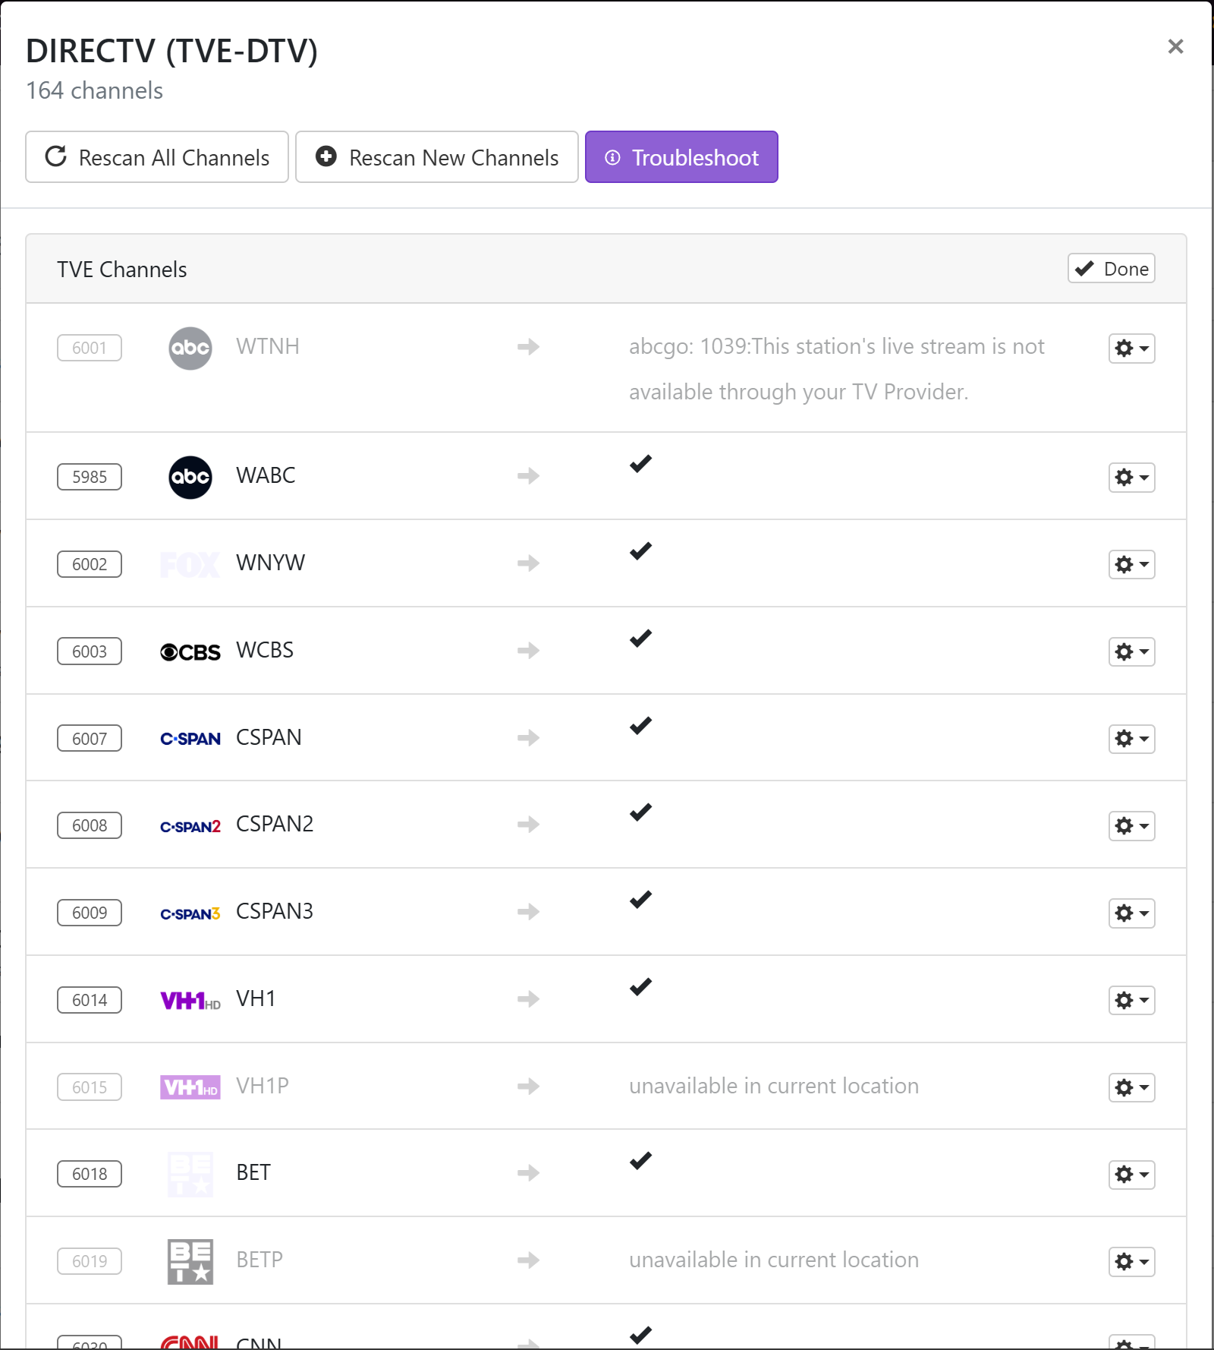Close the DIRECTV dialog with X

pyautogui.click(x=1175, y=47)
